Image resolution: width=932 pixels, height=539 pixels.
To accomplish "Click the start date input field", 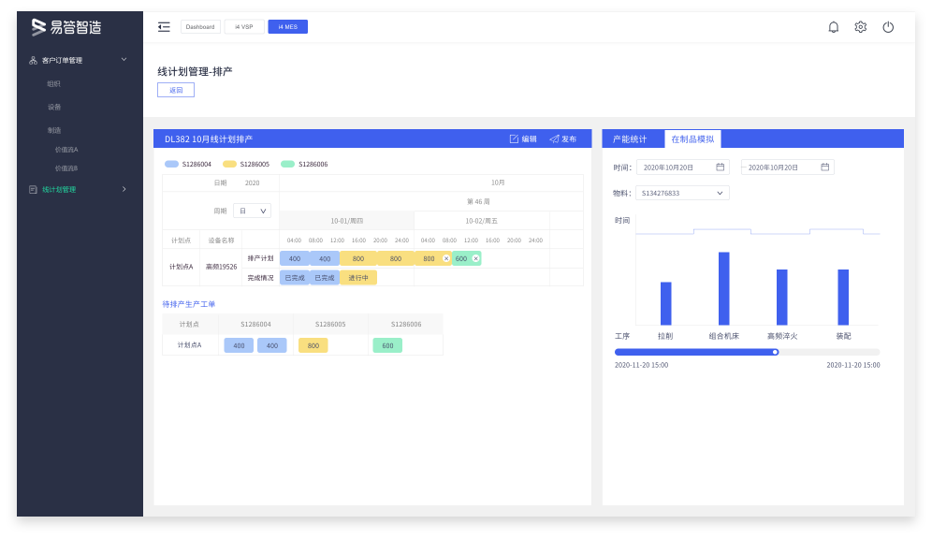I will coord(683,168).
